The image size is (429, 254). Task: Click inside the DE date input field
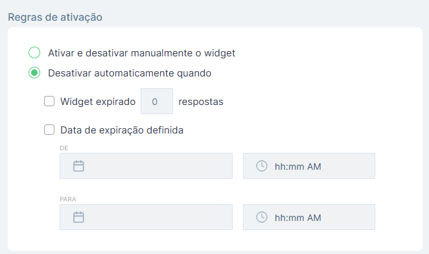click(x=146, y=166)
